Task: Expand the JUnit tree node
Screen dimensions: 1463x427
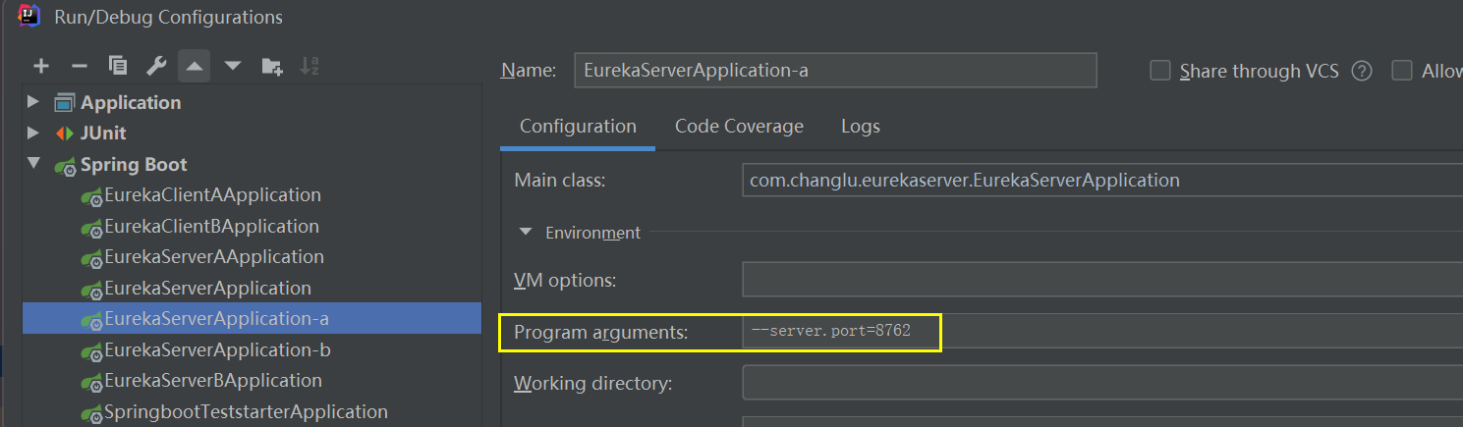Action: [33, 133]
